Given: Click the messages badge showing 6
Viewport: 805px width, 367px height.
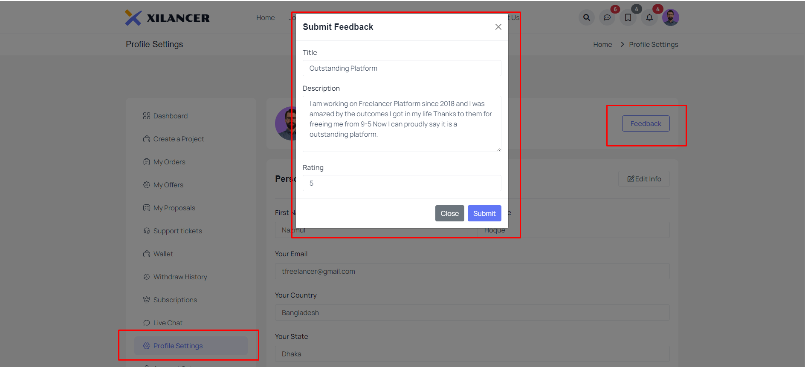Looking at the screenshot, I should coord(615,9).
